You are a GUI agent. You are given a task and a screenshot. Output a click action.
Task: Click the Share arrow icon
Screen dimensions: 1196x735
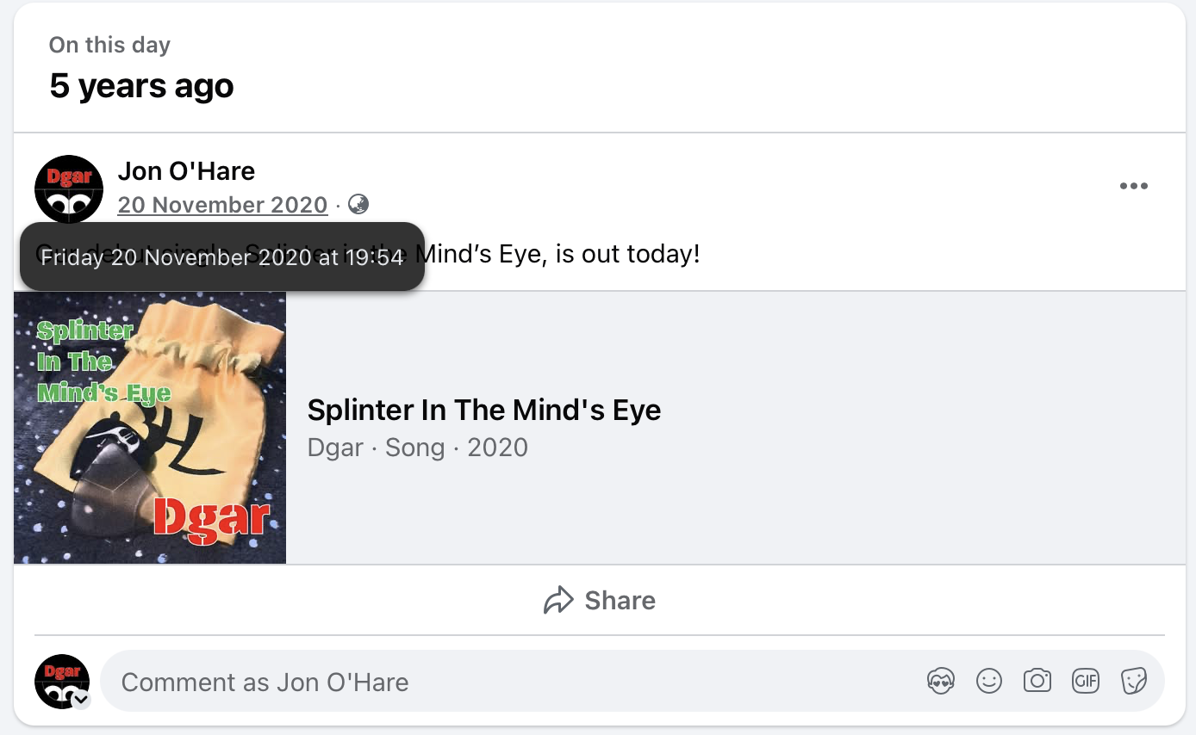(558, 601)
